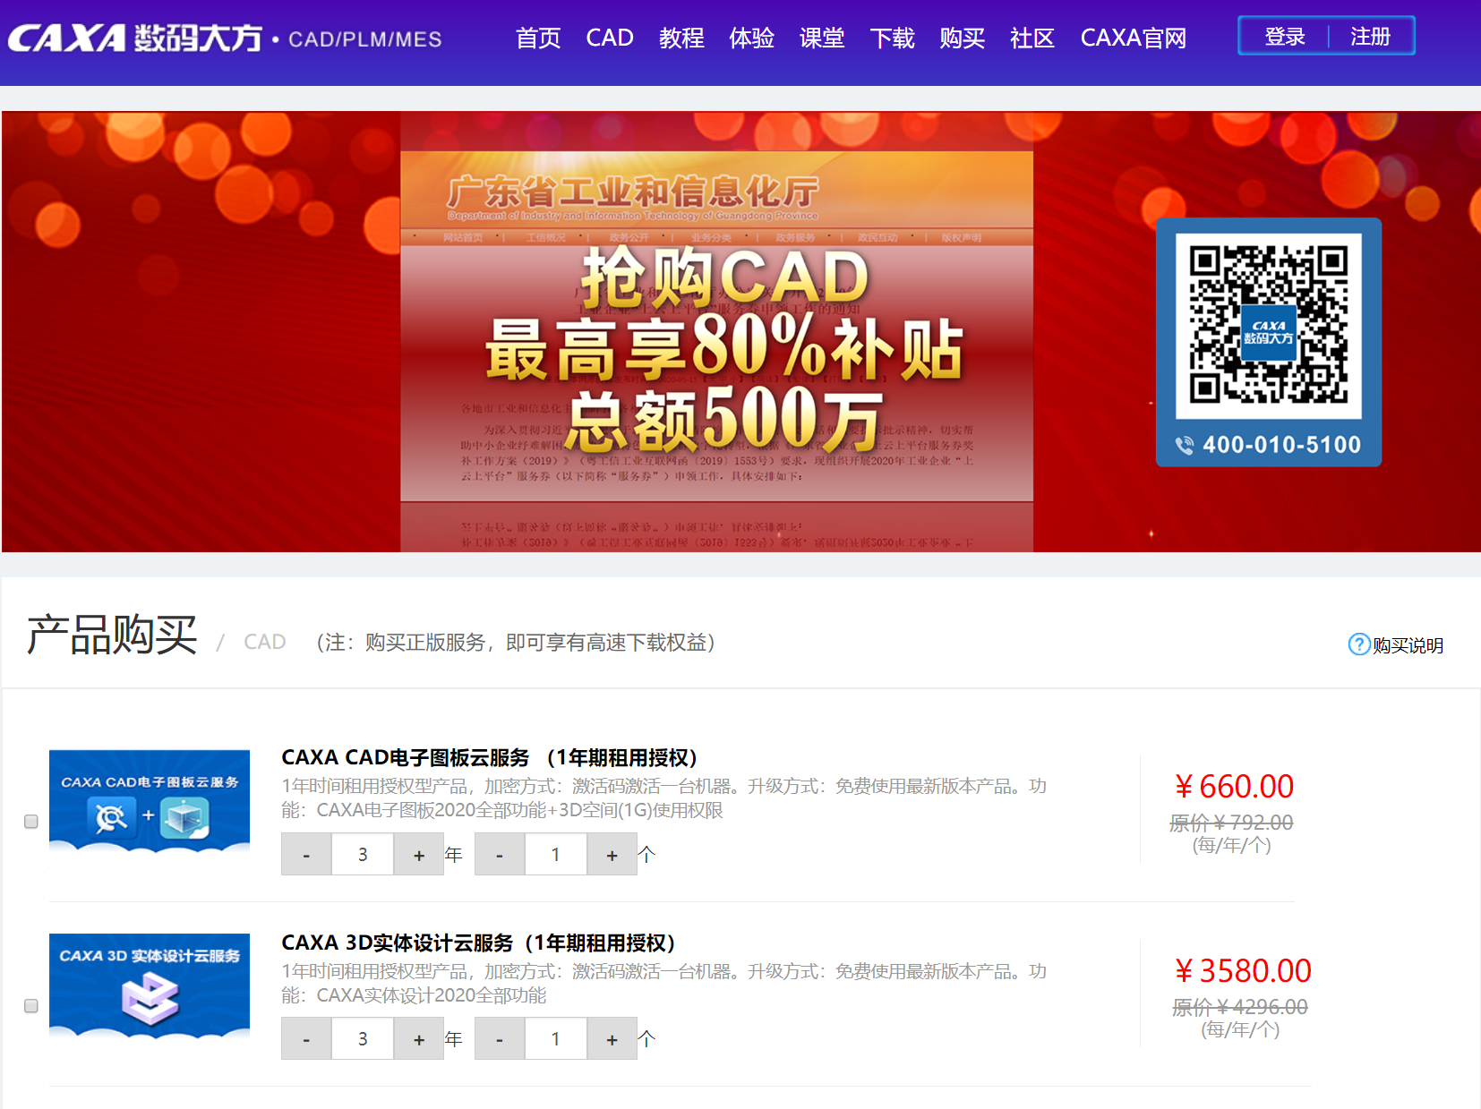Click the 400-010-5100 phone number
Image resolution: width=1481 pixels, height=1109 pixels.
[x=1281, y=445]
